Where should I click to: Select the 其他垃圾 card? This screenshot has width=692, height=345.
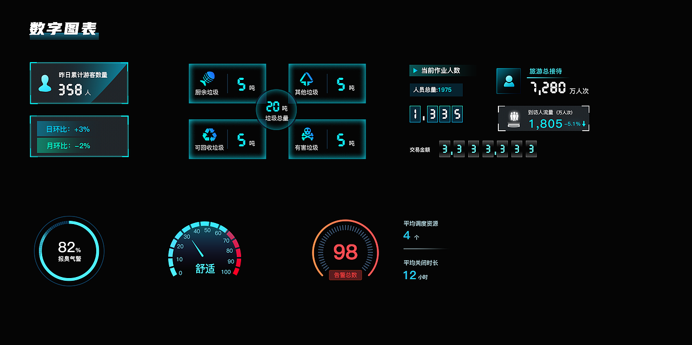pyautogui.click(x=327, y=83)
